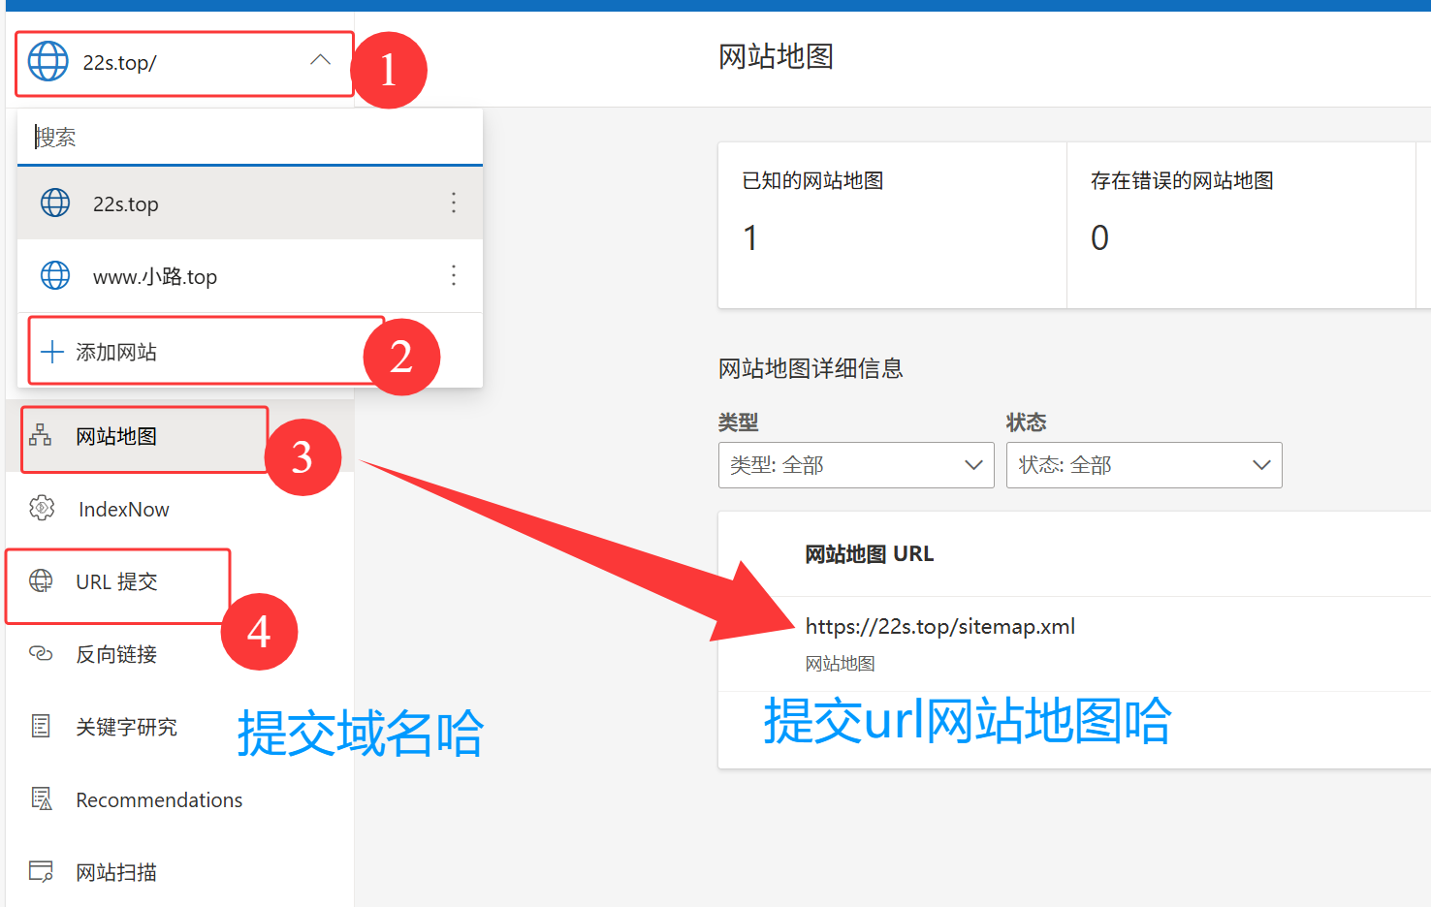
Task: Click the 已知的网站地图 card
Action: click(x=892, y=226)
